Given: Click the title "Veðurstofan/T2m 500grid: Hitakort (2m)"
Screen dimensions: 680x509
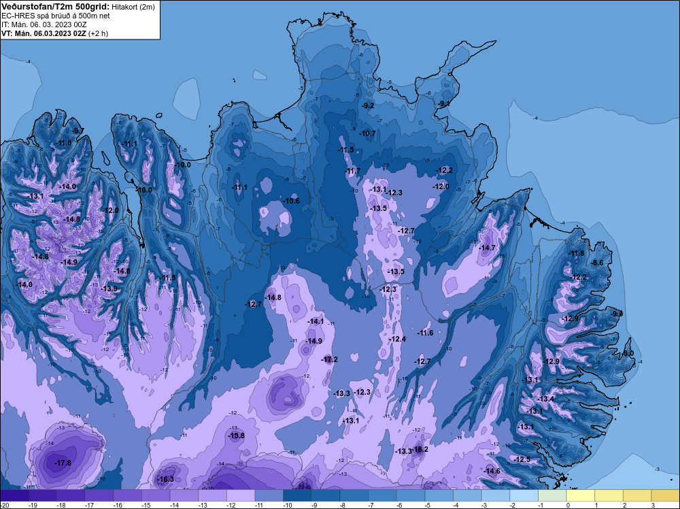Looking at the screenshot, I should click(x=78, y=7).
